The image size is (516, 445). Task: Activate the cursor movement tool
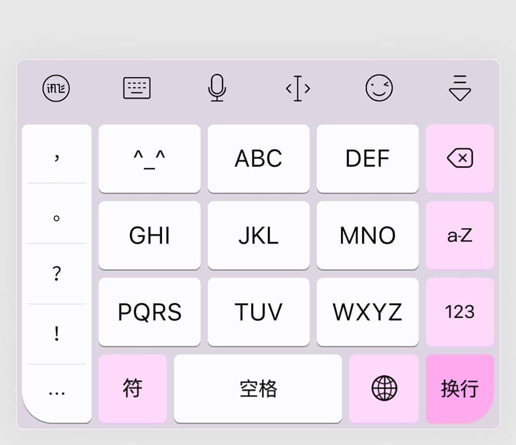(298, 88)
